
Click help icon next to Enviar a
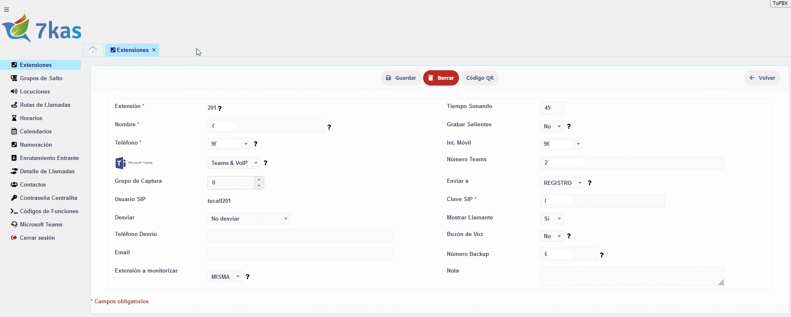pyautogui.click(x=590, y=183)
